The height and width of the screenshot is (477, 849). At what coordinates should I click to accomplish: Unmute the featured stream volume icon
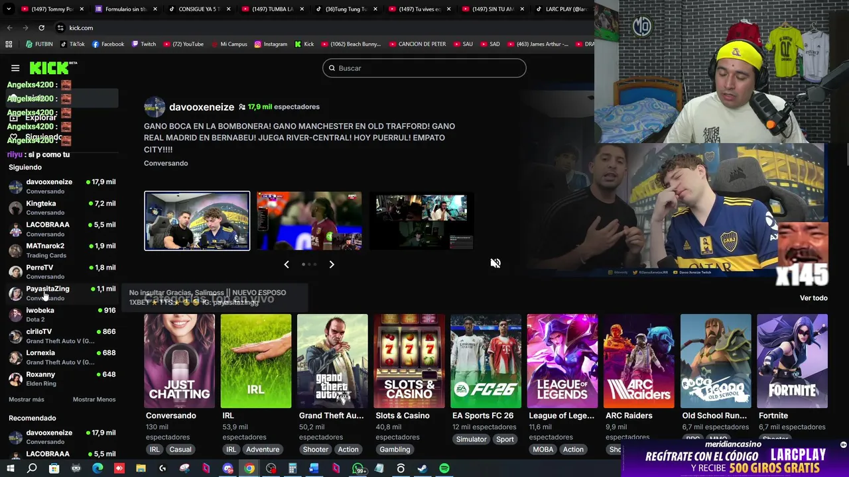495,263
